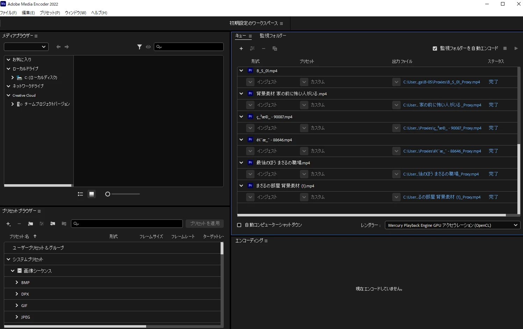Click the Preset Browser horizontal scrollbar
The width and height of the screenshot is (523, 329).
(x=75, y=327)
